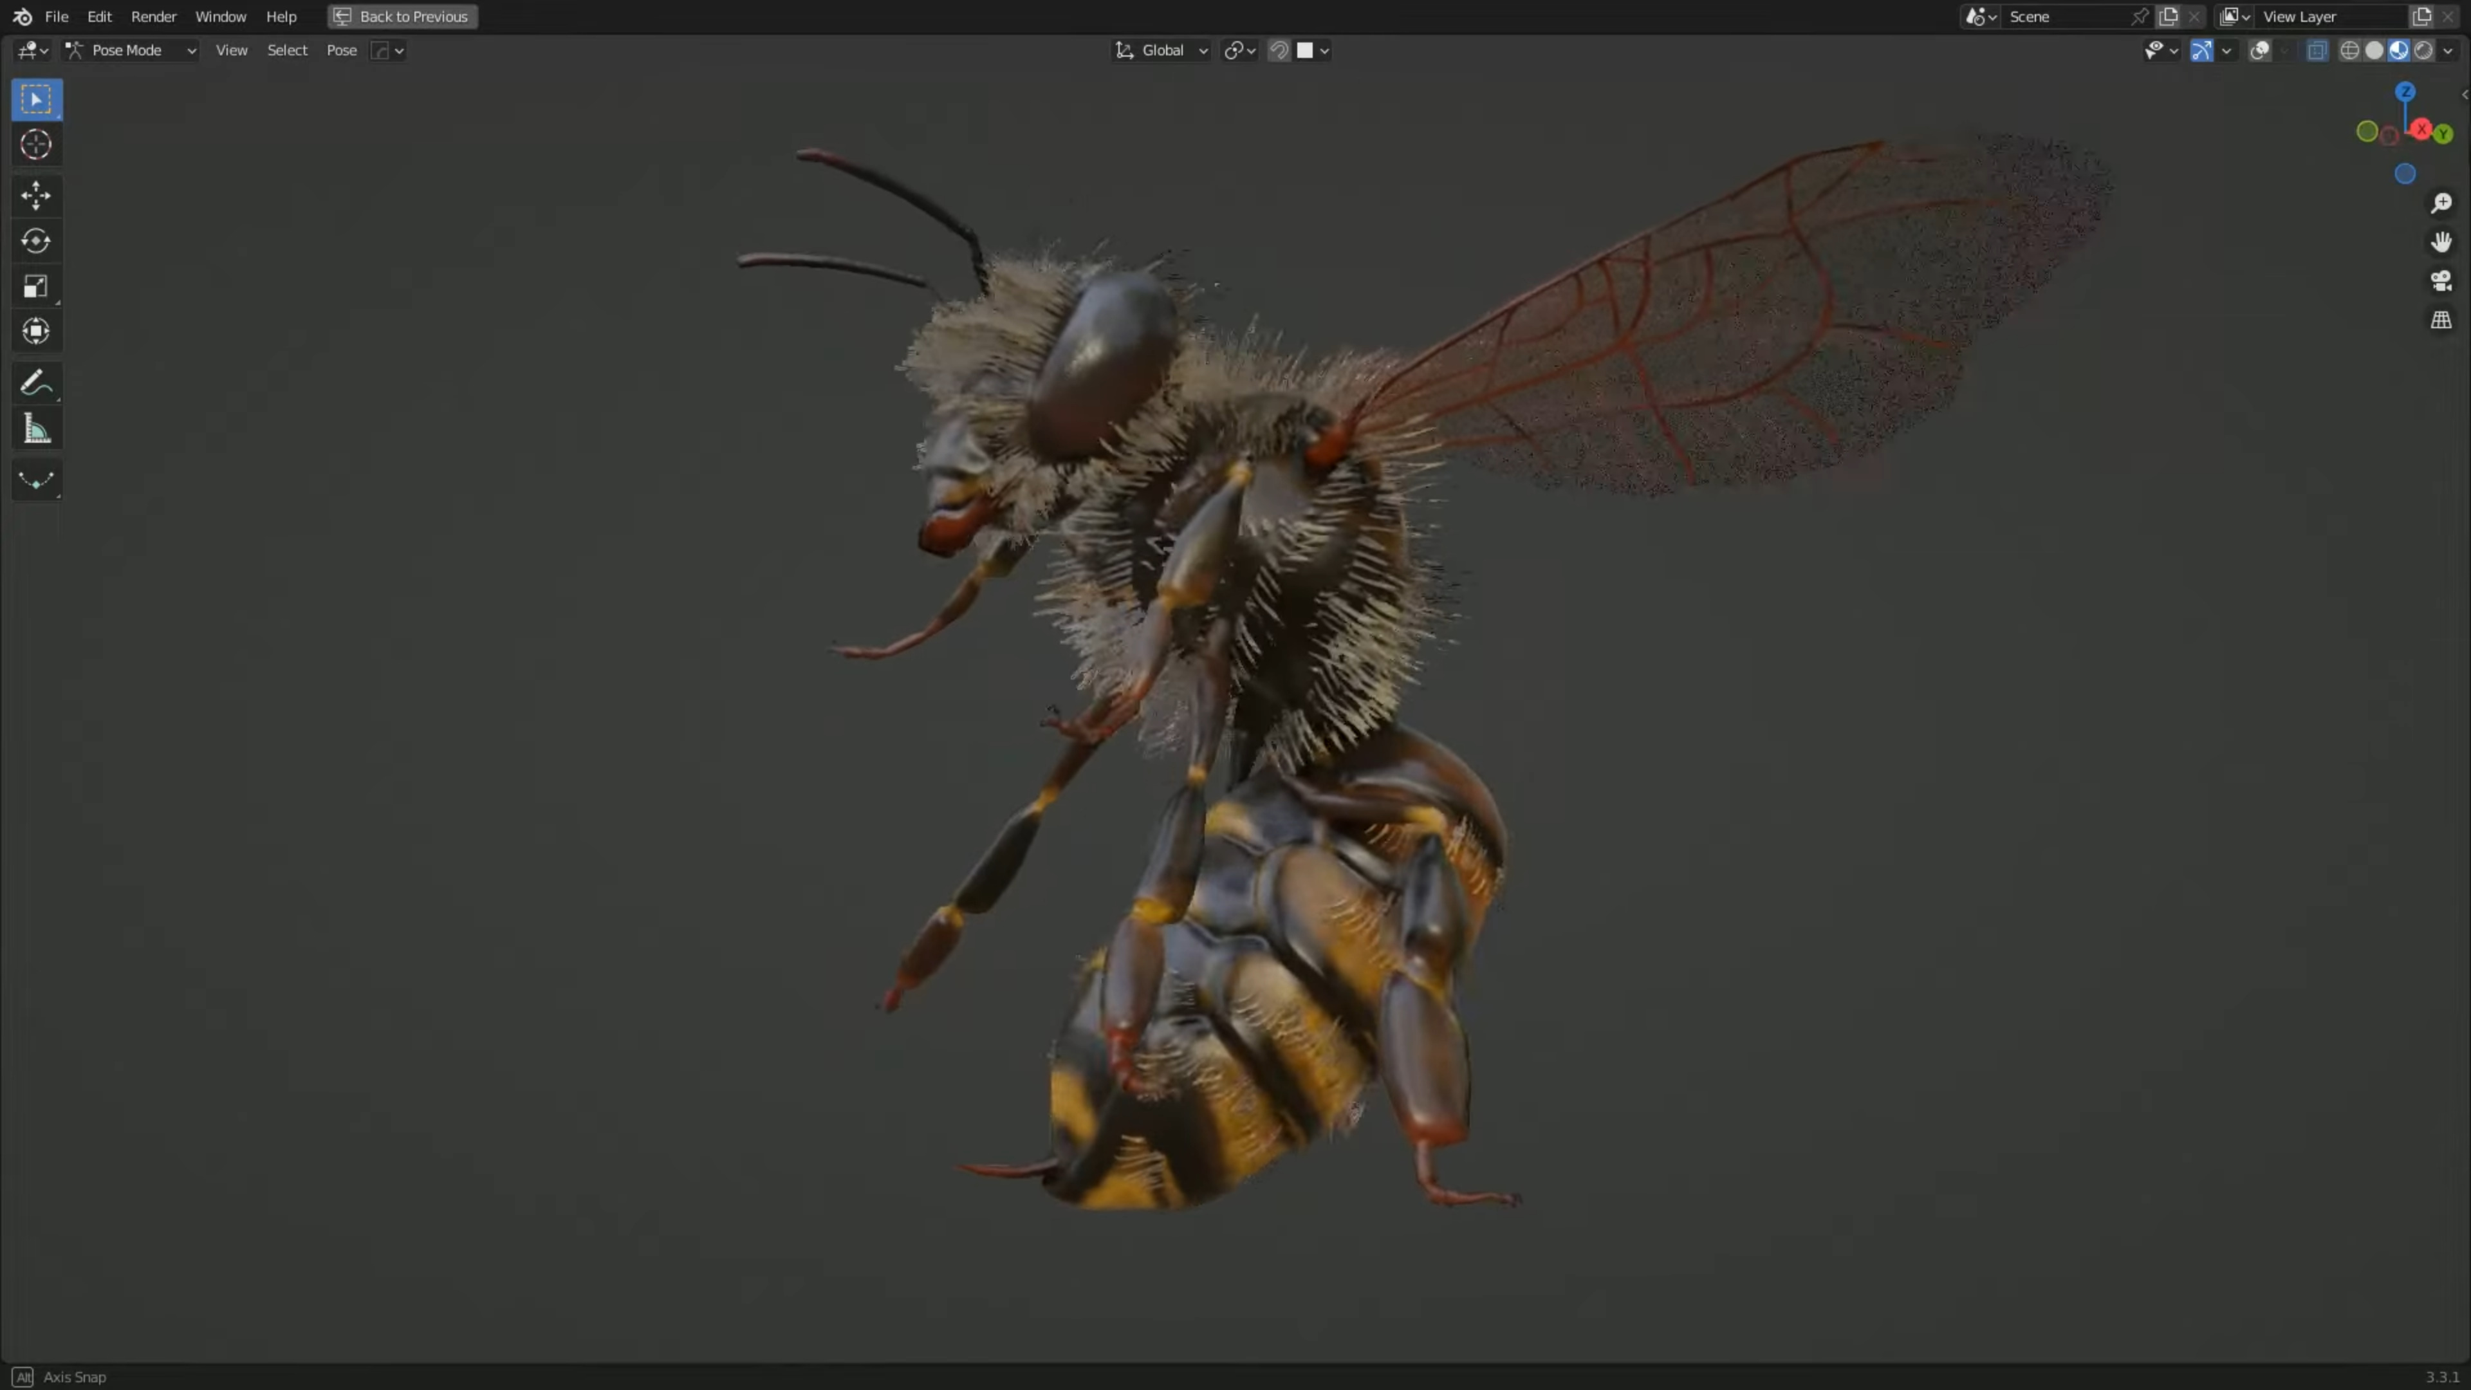
Task: Toggle X-ray mode
Action: coord(2317,51)
